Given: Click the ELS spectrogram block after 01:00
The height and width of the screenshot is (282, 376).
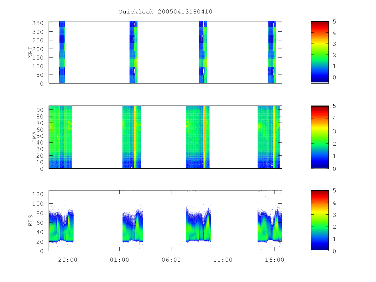Looking at the screenshot, I should [x=133, y=226].
